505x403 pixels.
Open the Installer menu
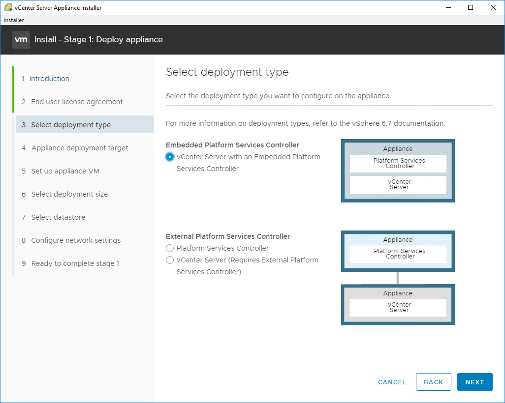14,20
